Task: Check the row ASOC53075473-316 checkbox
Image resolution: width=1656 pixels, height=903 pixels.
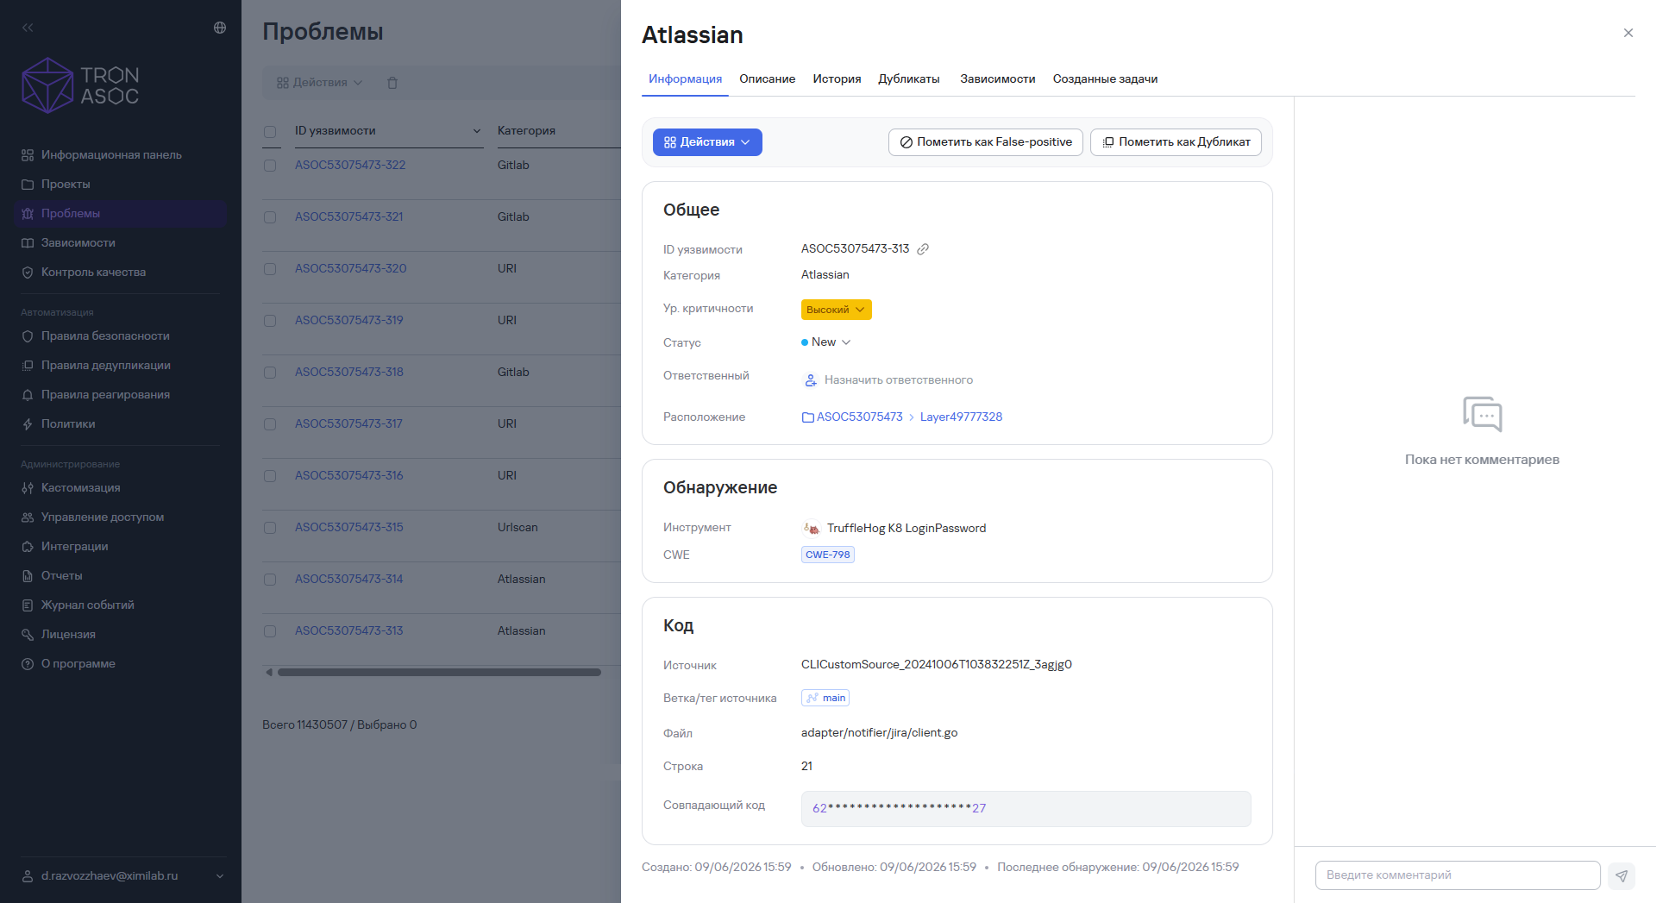Action: [270, 476]
